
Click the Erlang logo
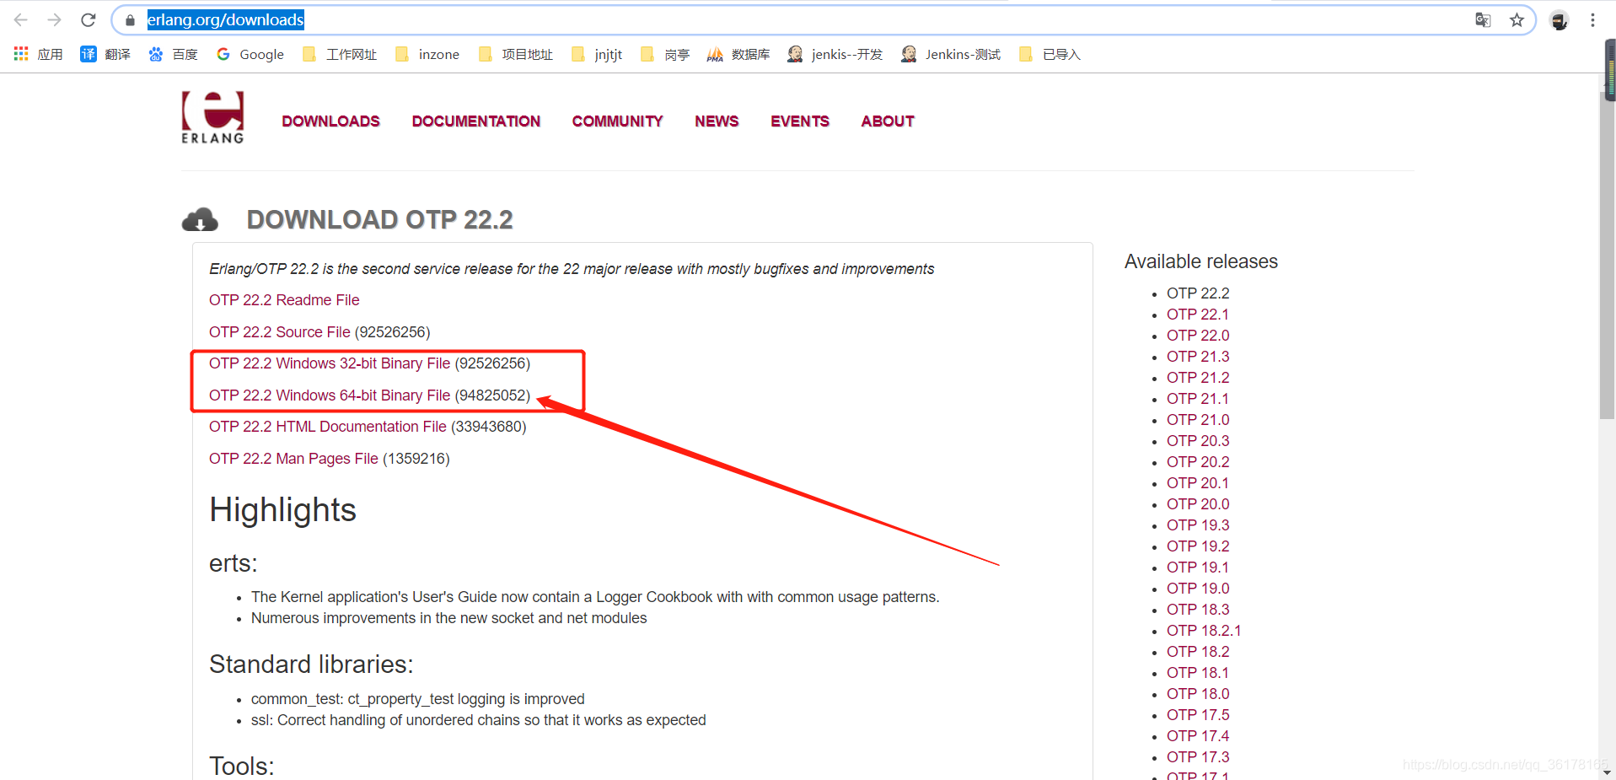click(212, 117)
